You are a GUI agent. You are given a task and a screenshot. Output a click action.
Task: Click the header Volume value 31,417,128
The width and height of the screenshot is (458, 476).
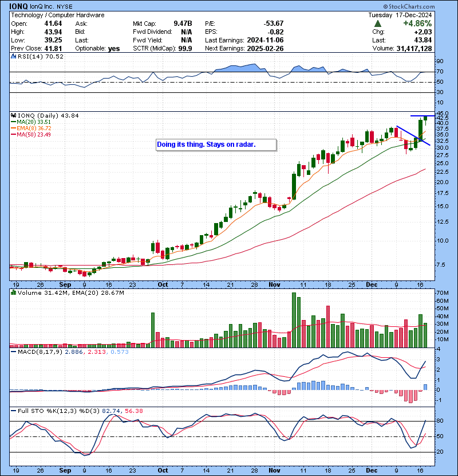pos(414,49)
